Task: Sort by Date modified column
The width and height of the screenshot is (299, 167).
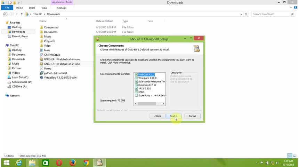Action: point(104,21)
